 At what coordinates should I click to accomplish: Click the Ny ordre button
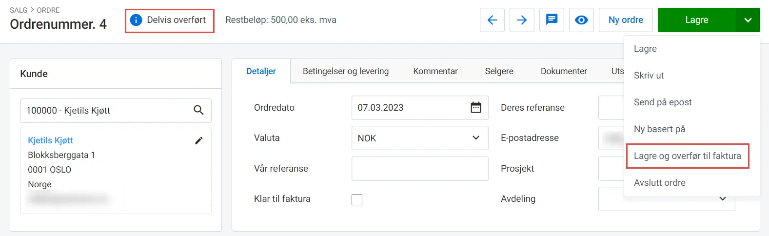(x=626, y=20)
